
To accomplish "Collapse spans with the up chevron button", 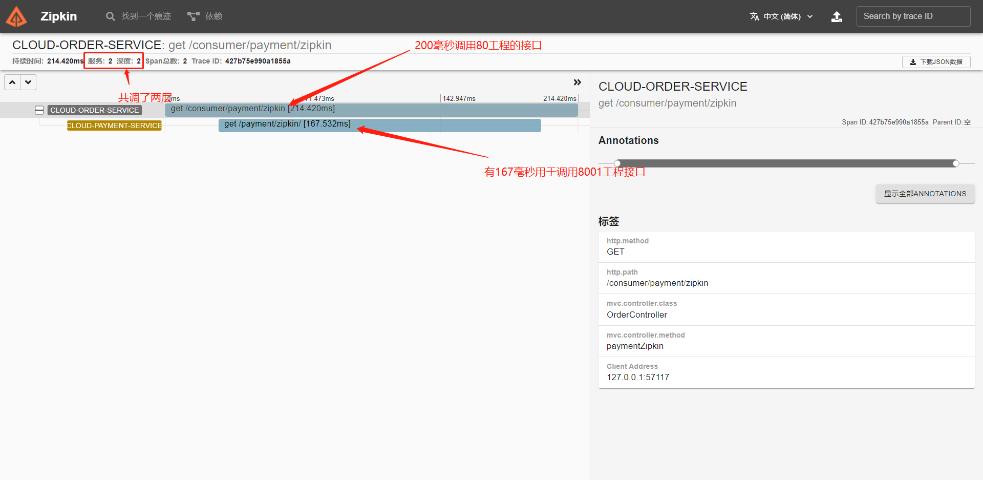I will point(12,82).
